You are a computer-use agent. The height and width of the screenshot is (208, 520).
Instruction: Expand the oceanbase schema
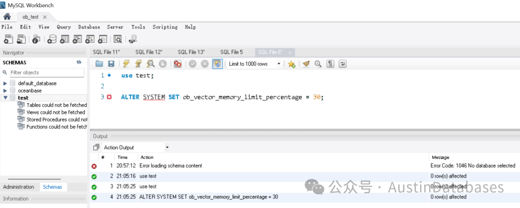pos(5,91)
